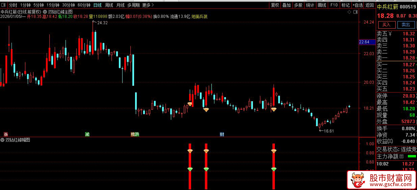Image resolution: width=417 pixels, height=190 pixels.
Task: Click the 卖五 price 18.32
Action: [x=409, y=34]
